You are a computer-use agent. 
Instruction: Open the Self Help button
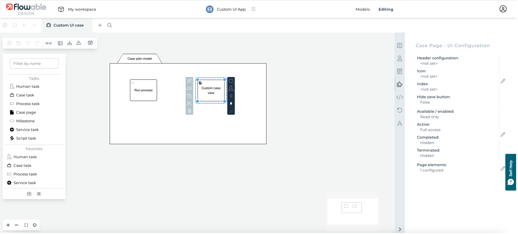pos(511,172)
